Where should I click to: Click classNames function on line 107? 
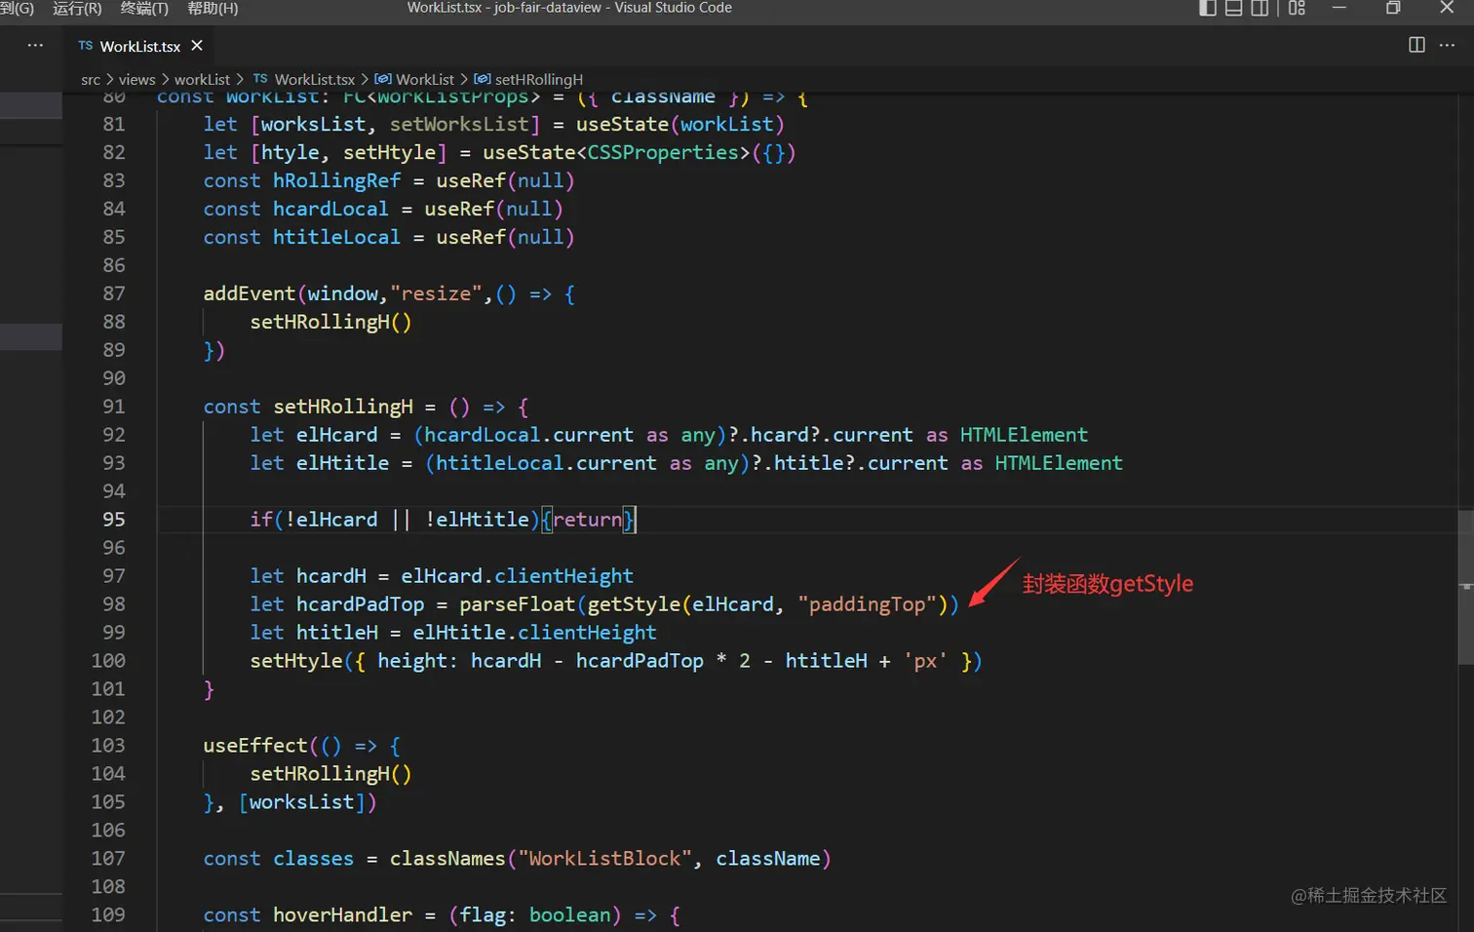coord(447,859)
